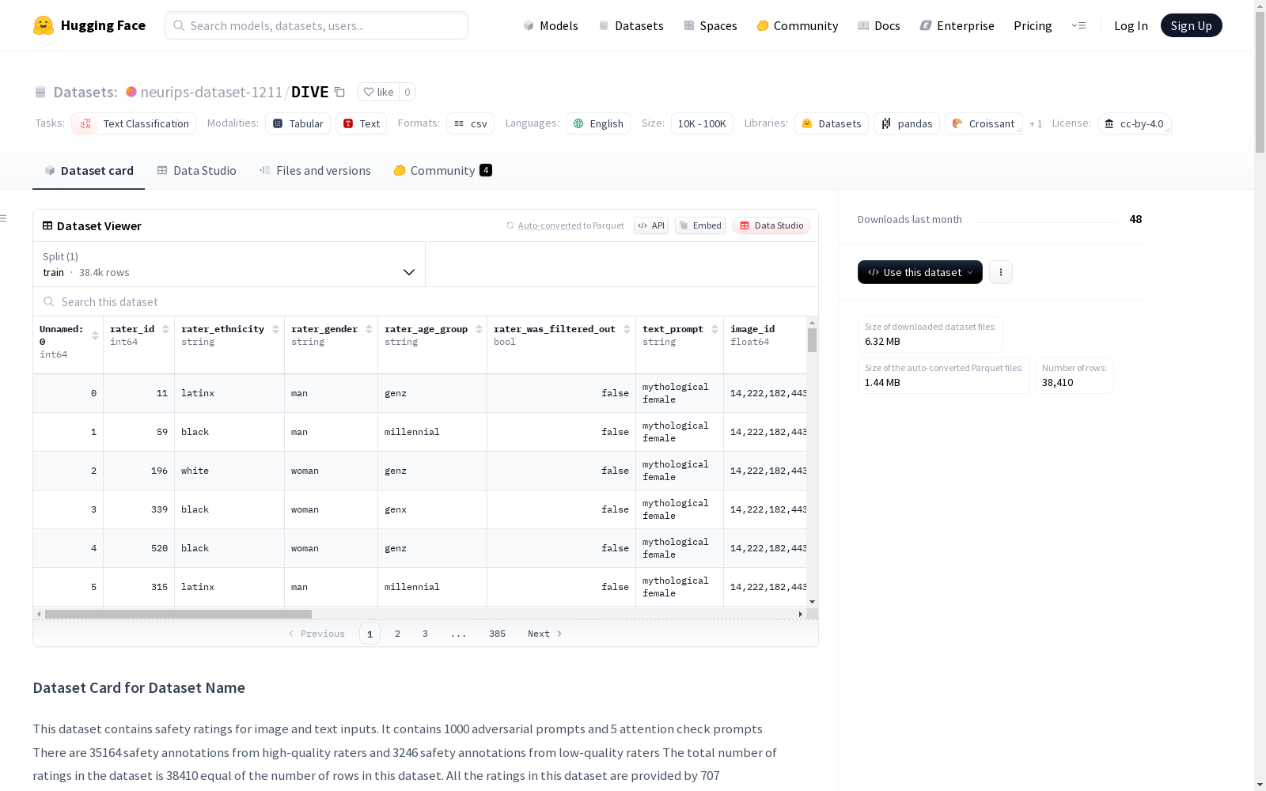Jump to page 385 of the table
1266x791 pixels.
pyautogui.click(x=497, y=634)
